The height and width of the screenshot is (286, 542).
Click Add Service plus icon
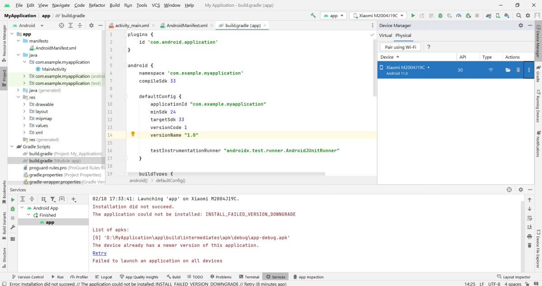click(x=74, y=199)
